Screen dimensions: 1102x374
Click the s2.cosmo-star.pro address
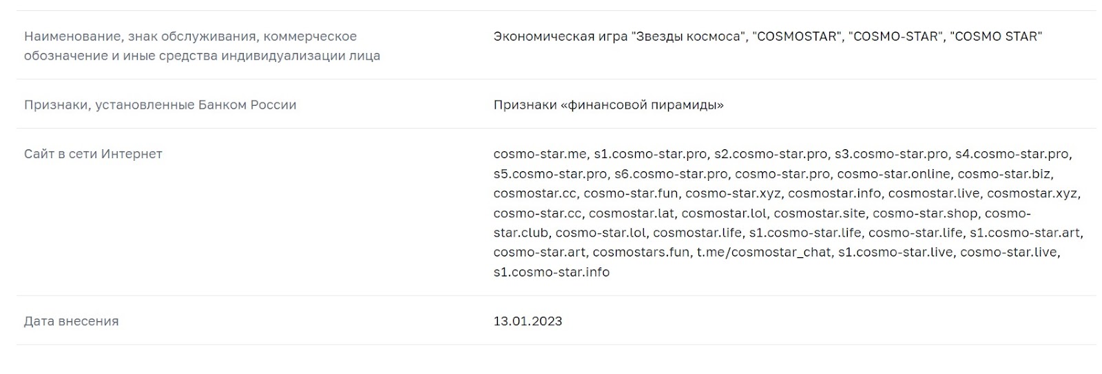point(770,154)
